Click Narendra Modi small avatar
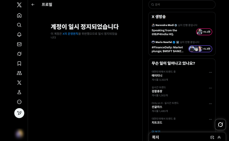This screenshot has height=141, width=229. pyautogui.click(x=153, y=25)
